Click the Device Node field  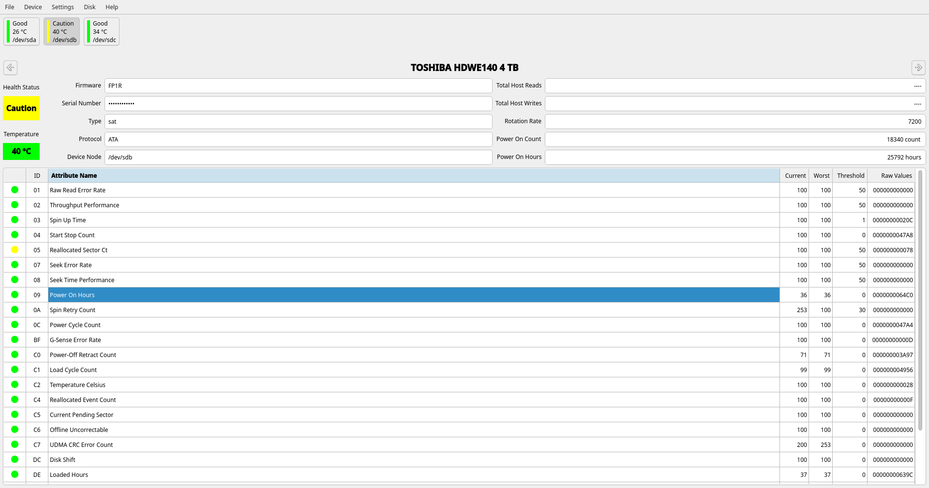tap(299, 157)
